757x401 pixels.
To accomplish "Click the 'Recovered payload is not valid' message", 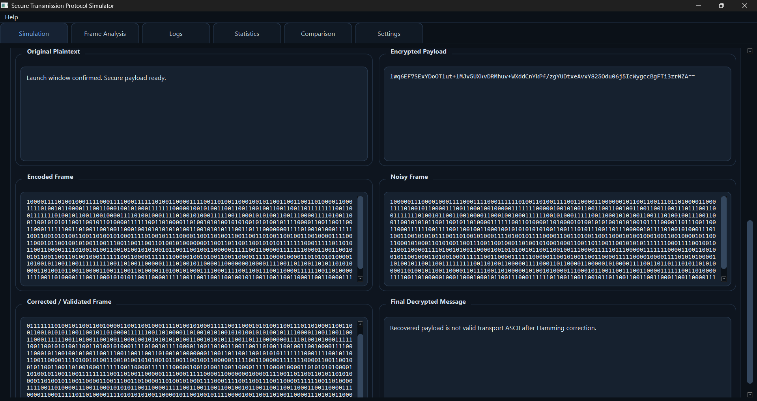I will [493, 328].
